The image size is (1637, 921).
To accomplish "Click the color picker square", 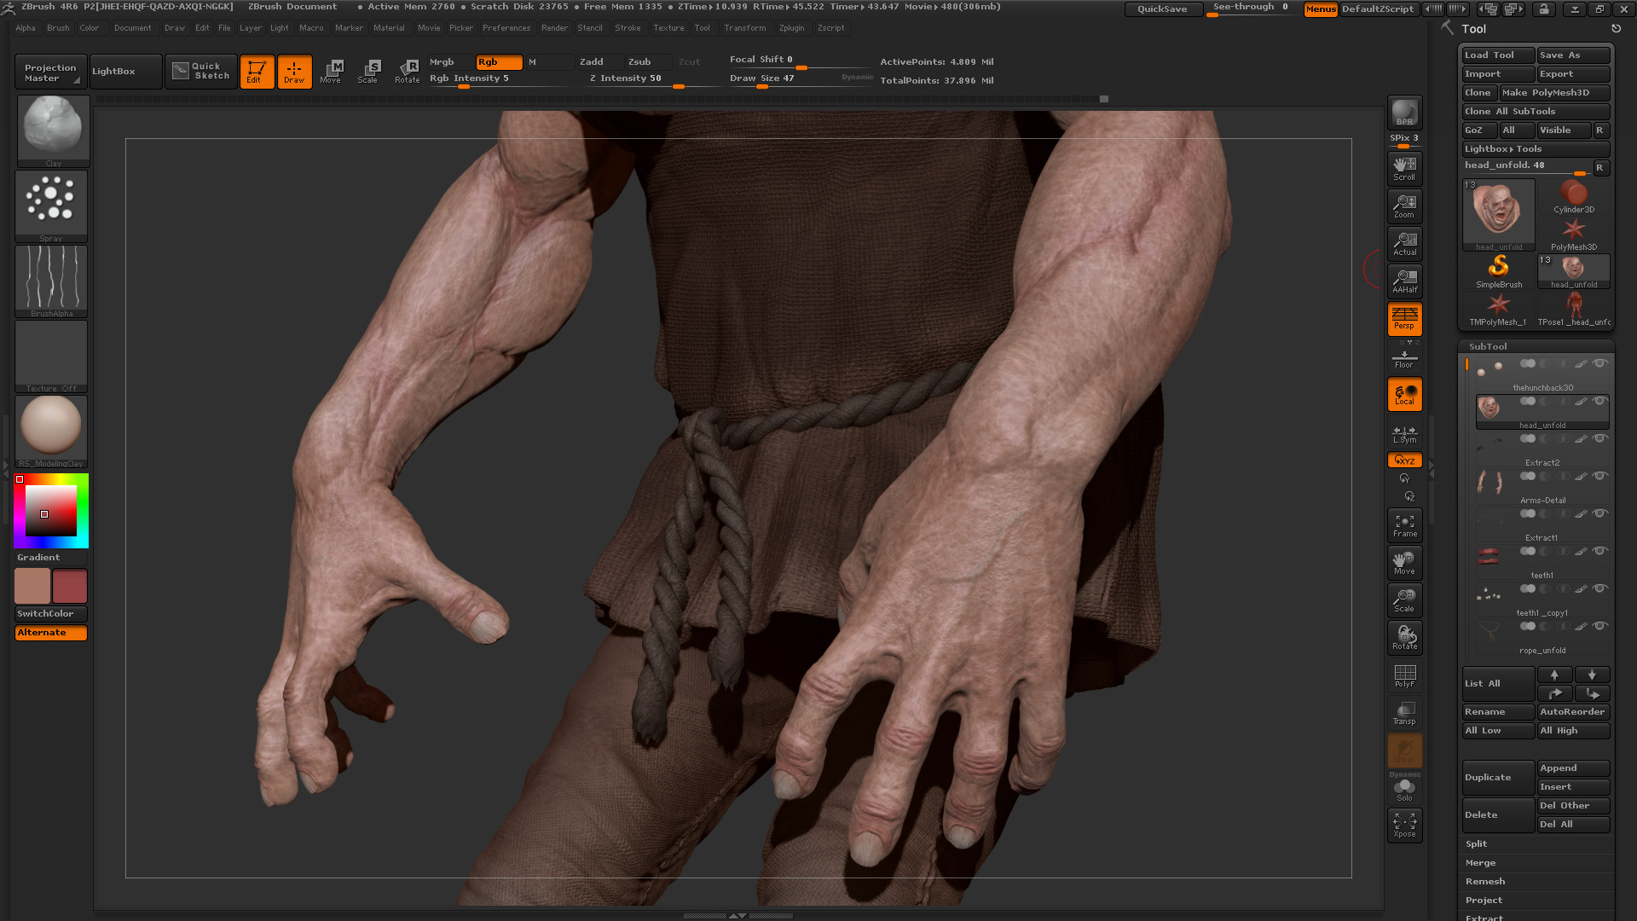I will (51, 510).
